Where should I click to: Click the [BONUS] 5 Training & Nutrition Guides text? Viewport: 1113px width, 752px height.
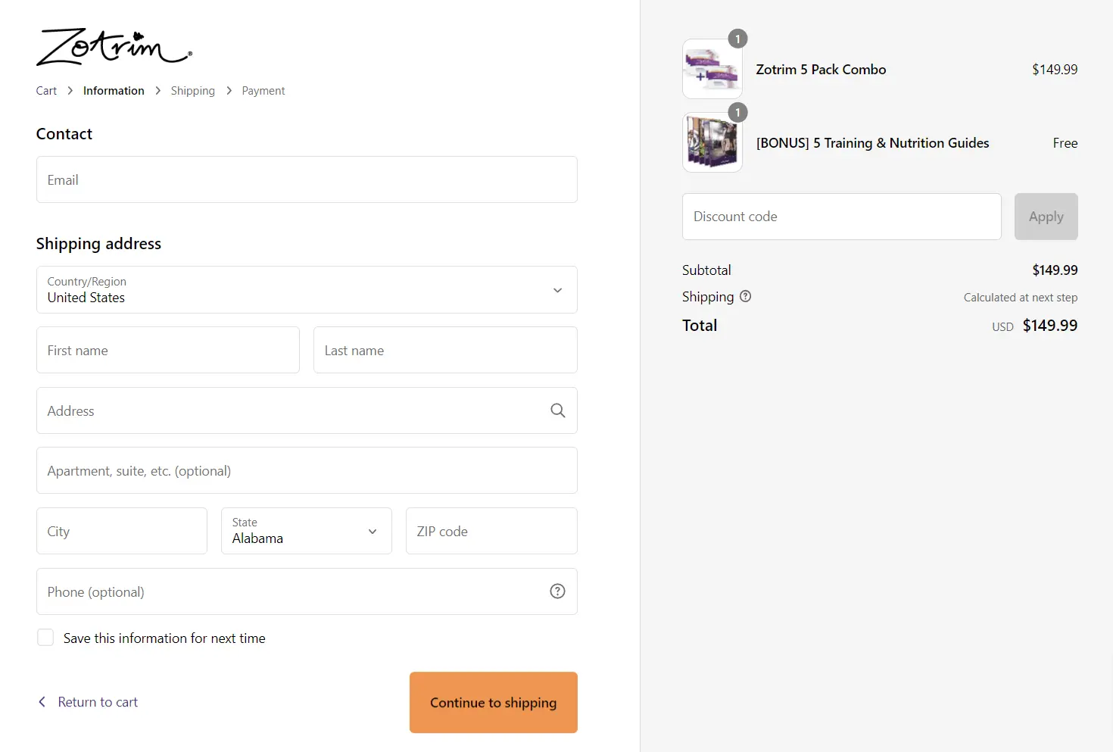point(873,143)
